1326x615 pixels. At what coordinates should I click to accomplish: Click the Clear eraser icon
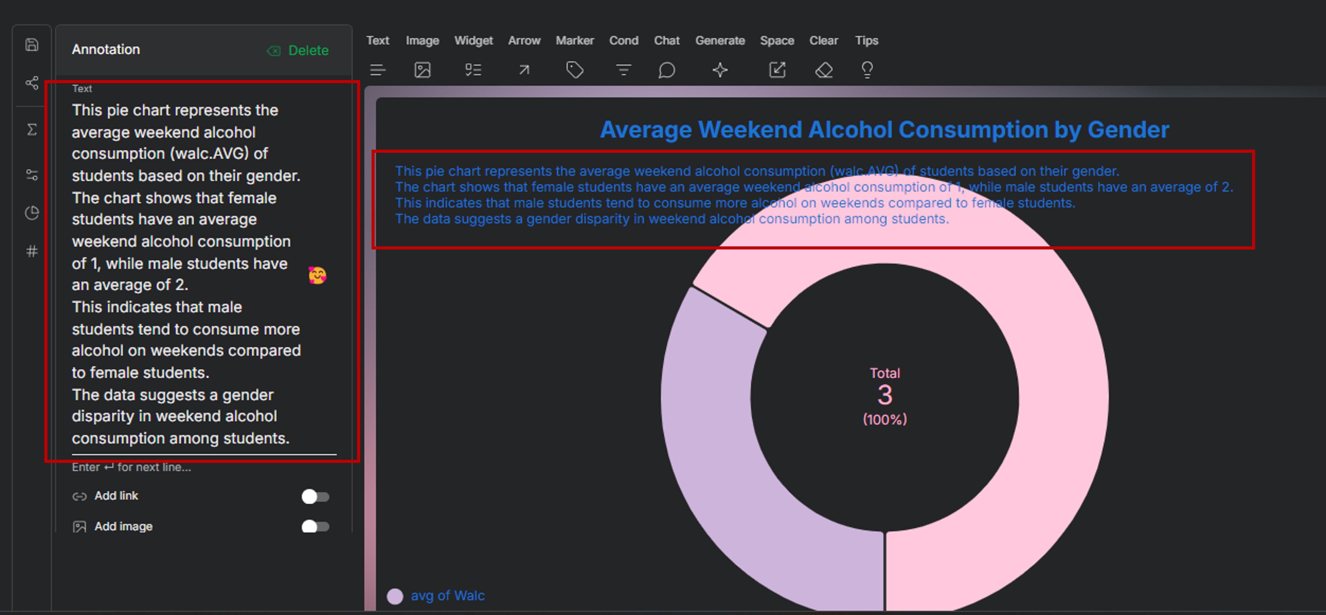tap(824, 70)
